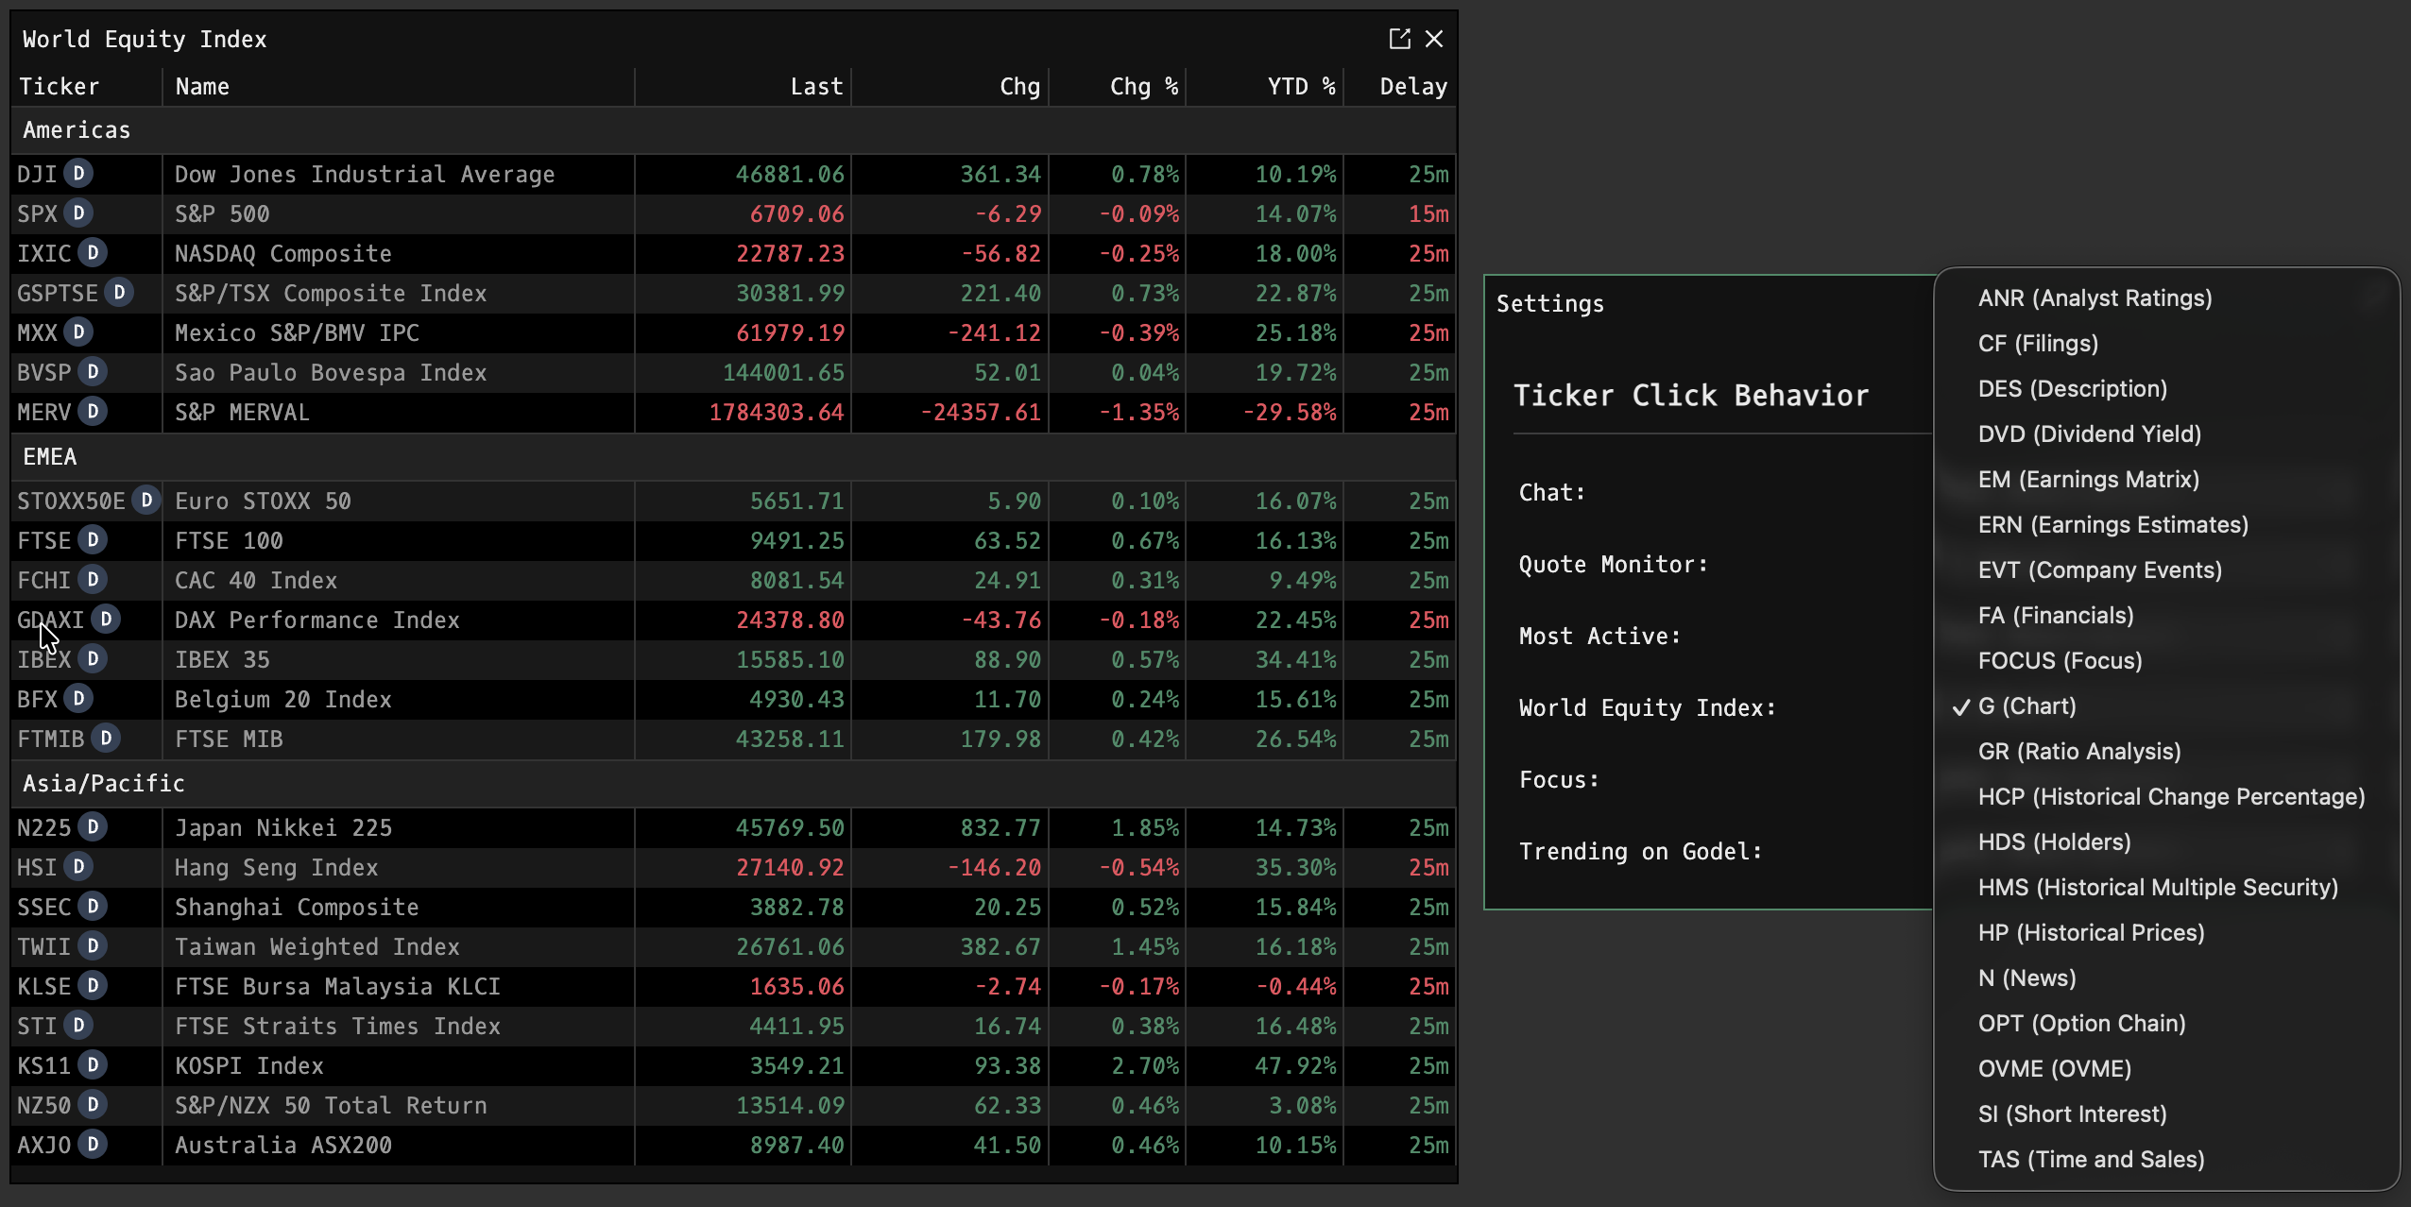Click the D badge next to KS11
Viewport: 2411px width, 1207px height.
pyautogui.click(x=93, y=1065)
